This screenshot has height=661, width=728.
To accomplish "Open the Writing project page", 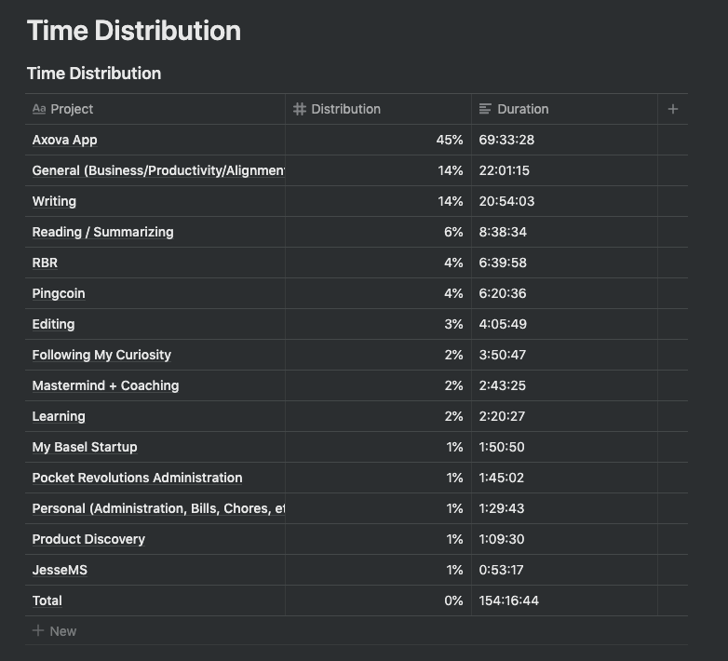I will tap(54, 201).
